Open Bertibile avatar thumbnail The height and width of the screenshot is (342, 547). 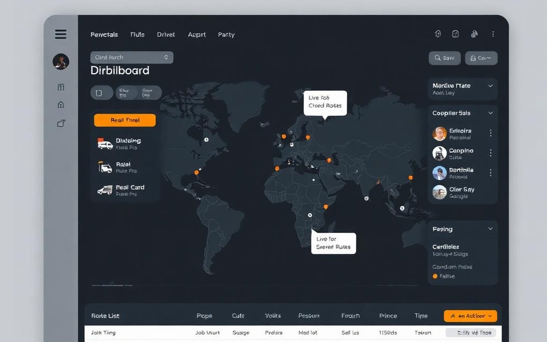click(x=440, y=173)
